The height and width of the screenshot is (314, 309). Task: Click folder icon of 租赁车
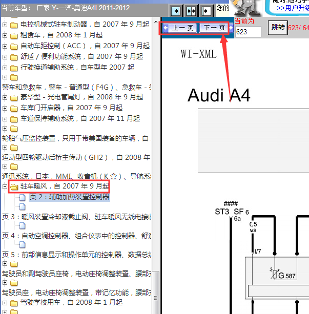[14, 36]
